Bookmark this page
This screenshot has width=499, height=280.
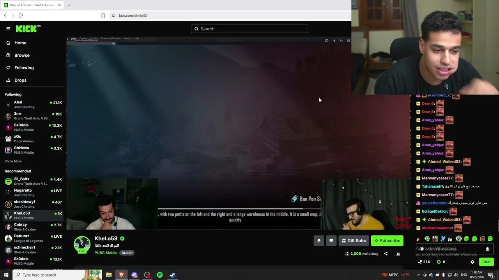click(103, 16)
